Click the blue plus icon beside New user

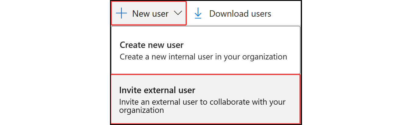tap(122, 13)
